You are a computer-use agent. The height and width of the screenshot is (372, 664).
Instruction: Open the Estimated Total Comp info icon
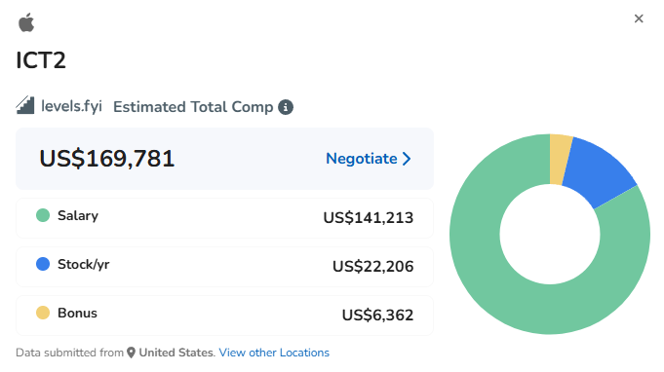[x=286, y=107]
